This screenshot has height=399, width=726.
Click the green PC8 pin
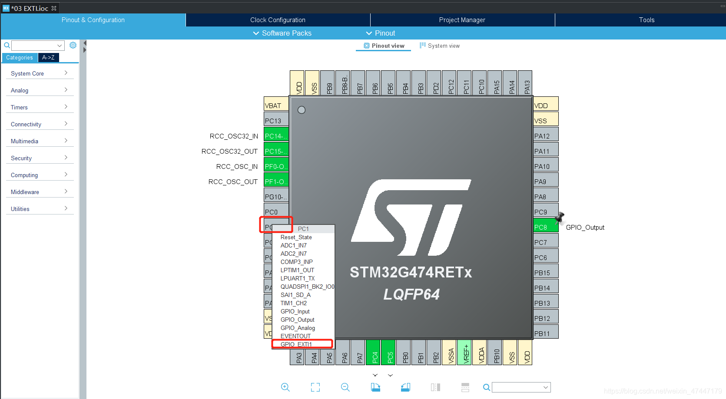(x=546, y=225)
